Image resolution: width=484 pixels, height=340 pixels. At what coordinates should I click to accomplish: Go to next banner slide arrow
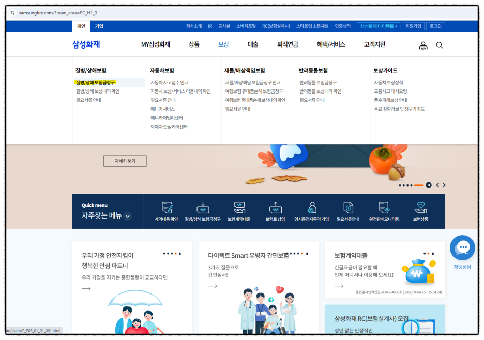tap(444, 185)
